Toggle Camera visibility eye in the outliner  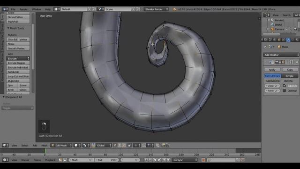click(x=286, y=29)
